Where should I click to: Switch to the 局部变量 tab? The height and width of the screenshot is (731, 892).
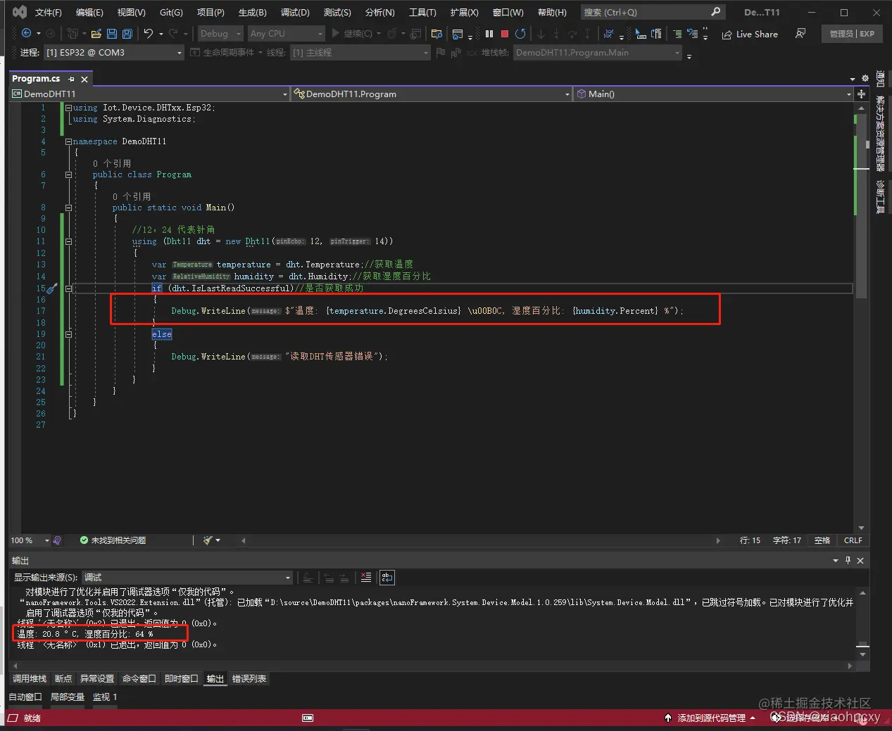point(68,697)
